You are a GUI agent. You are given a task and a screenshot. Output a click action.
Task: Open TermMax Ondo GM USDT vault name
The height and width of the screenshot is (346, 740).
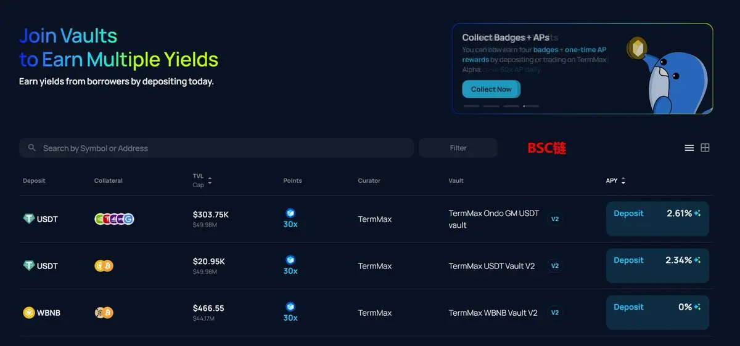(x=493, y=219)
